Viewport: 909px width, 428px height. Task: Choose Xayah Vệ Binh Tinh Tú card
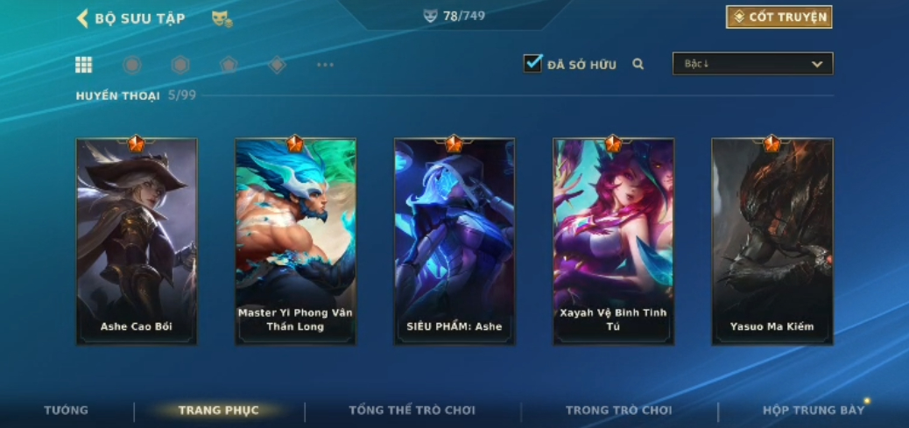[x=613, y=241]
